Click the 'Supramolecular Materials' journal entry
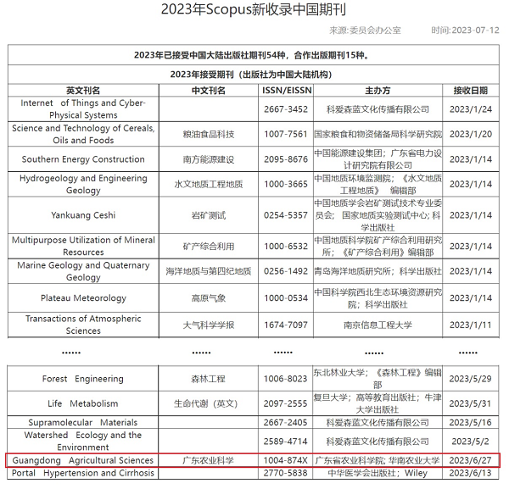Viewport: 509px width, 489px height. 83,422
